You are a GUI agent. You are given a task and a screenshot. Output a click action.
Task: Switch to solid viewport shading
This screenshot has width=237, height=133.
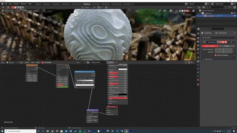183,11
